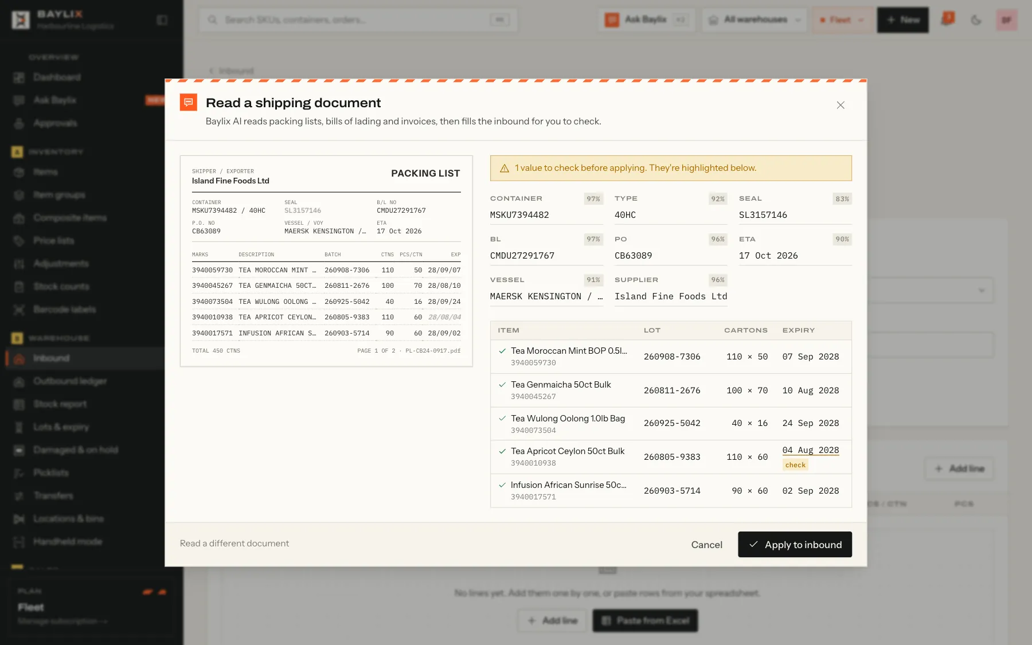This screenshot has width=1032, height=645.
Task: Toggle dark mode moon icon
Action: click(976, 20)
